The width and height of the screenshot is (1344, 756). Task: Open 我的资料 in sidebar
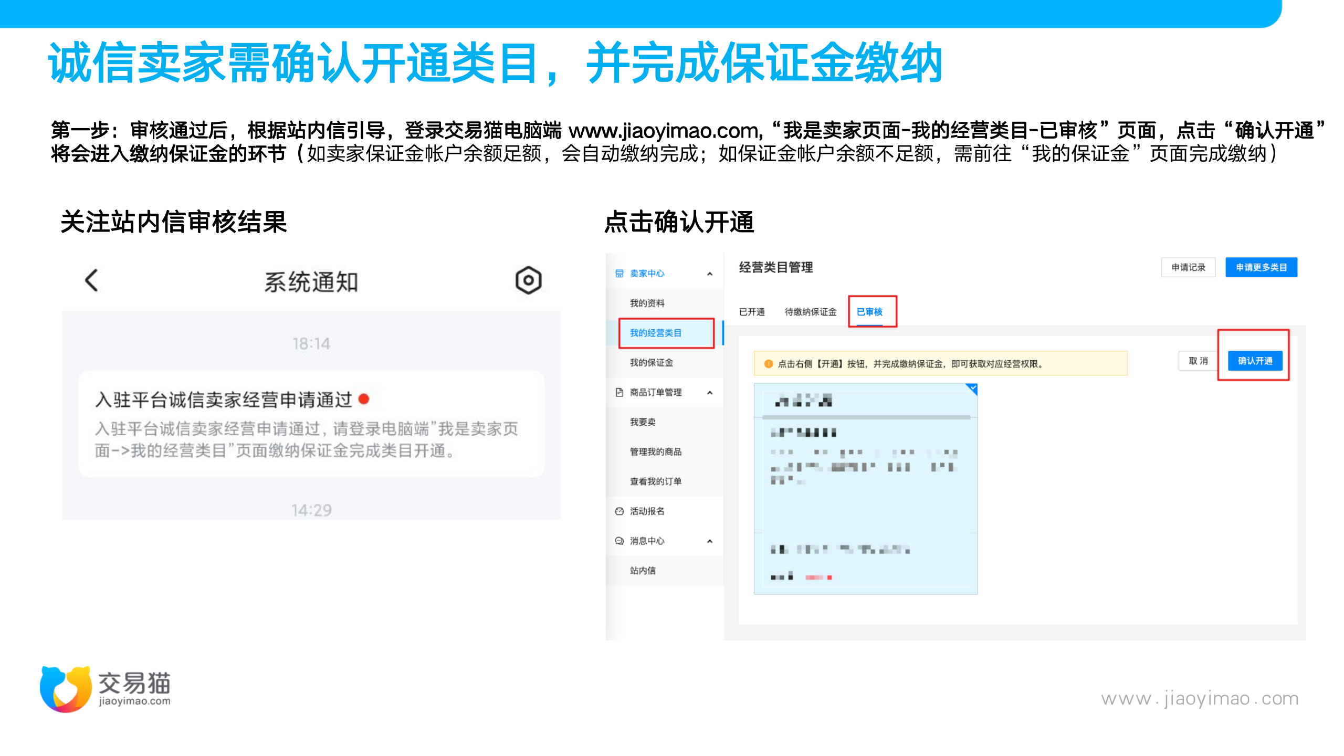(x=647, y=303)
